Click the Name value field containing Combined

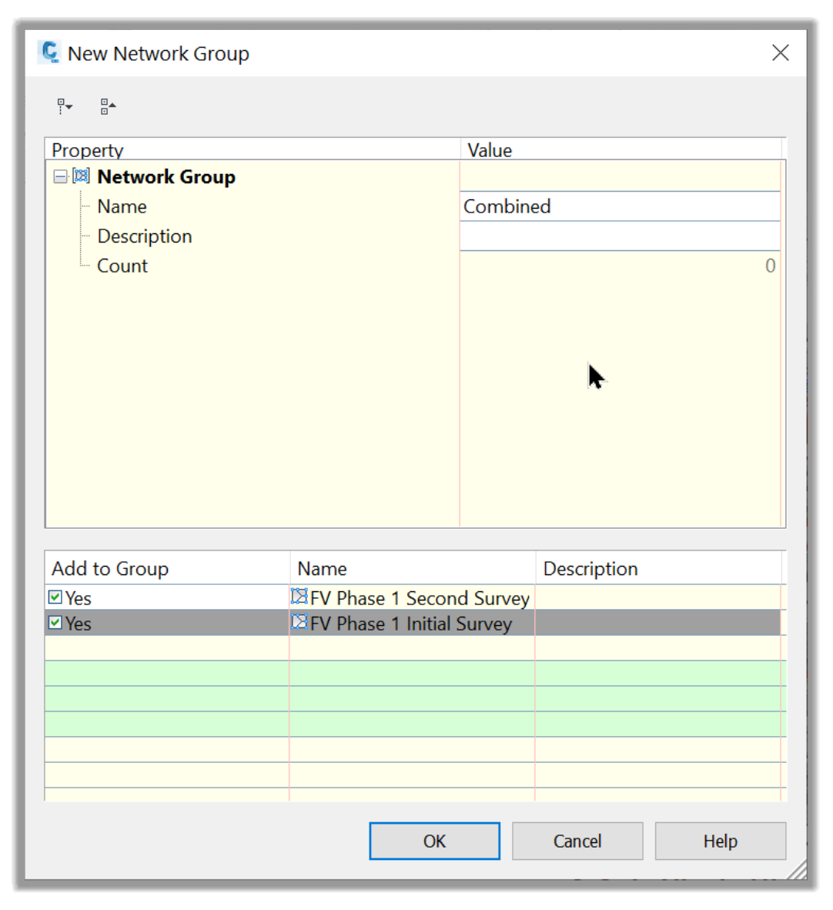[620, 206]
